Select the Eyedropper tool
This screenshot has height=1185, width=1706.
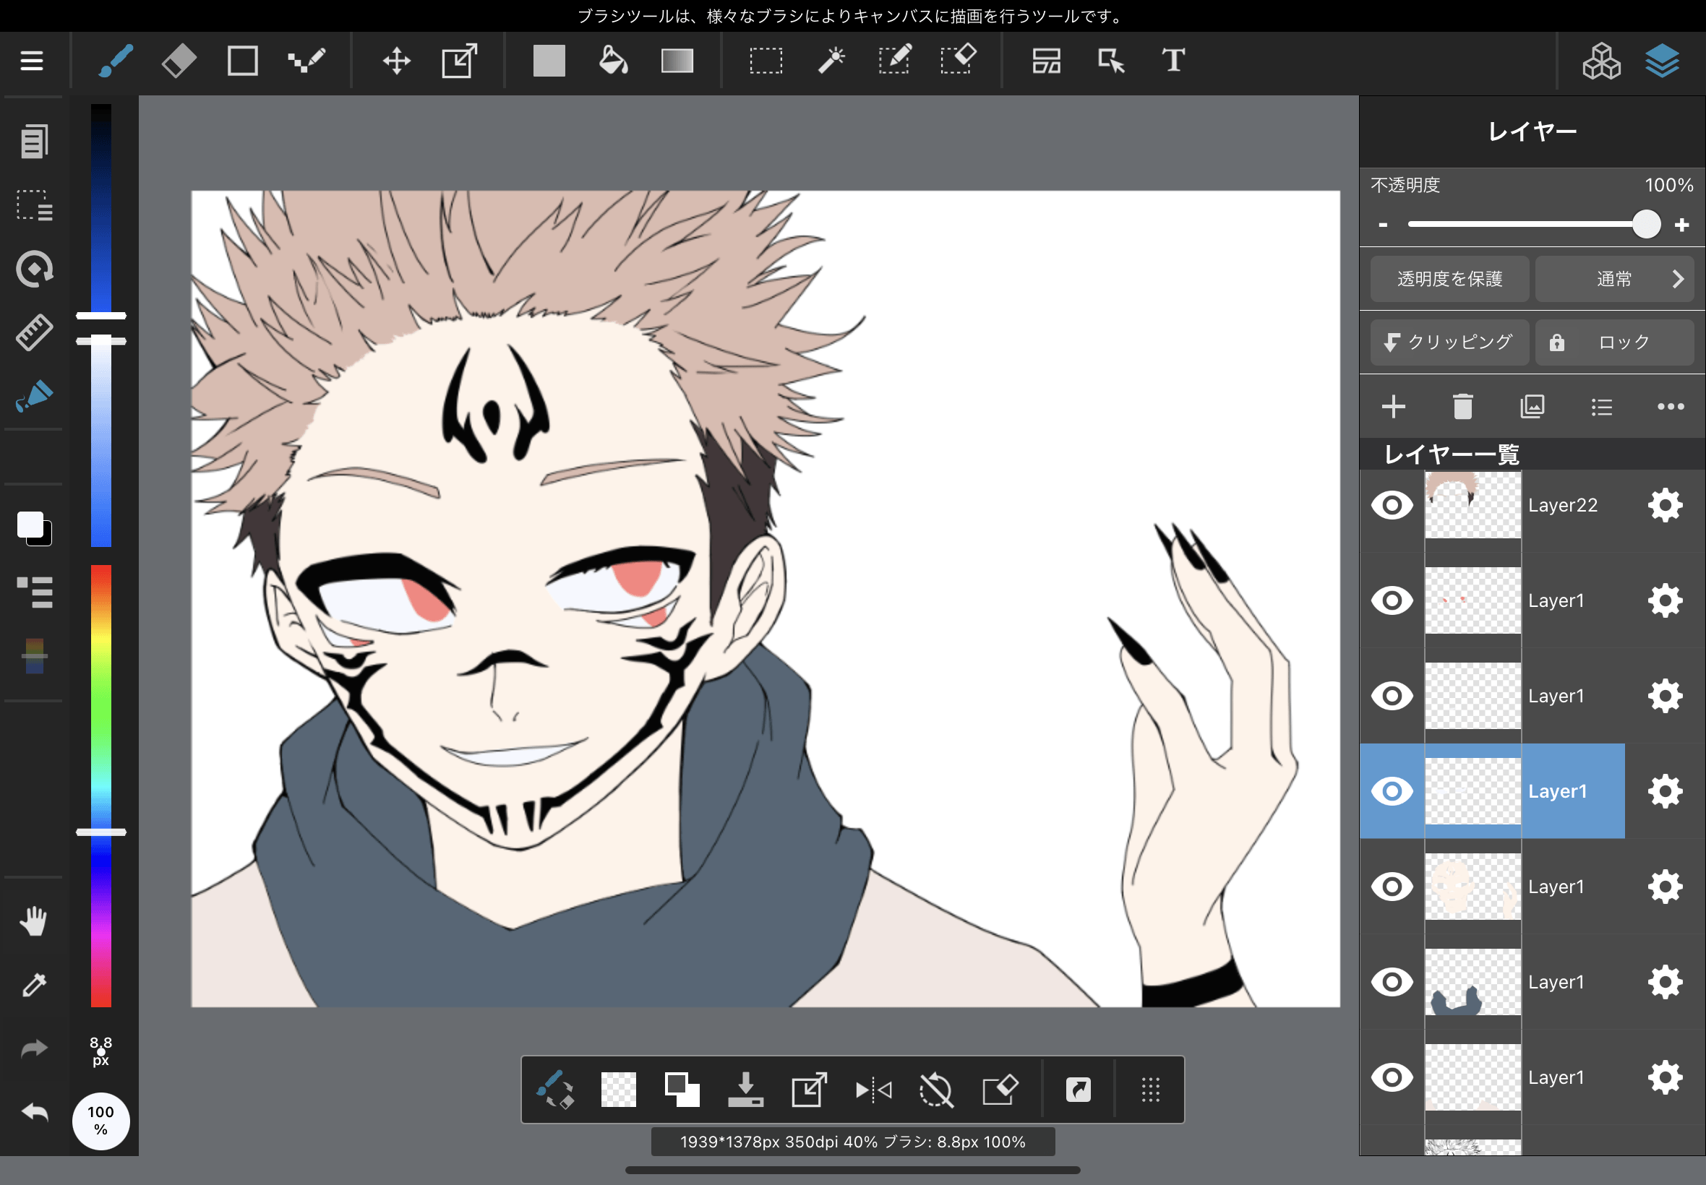click(34, 985)
